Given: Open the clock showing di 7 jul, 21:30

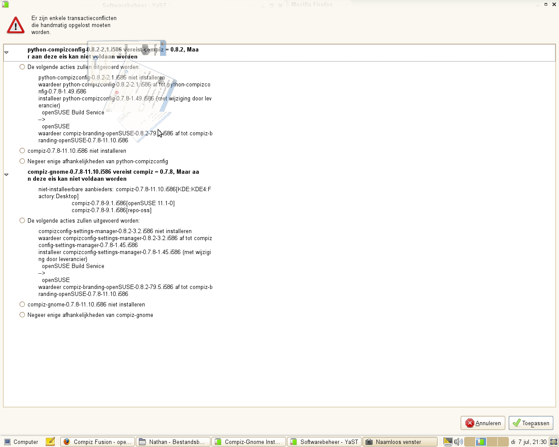Looking at the screenshot, I should pos(528,442).
